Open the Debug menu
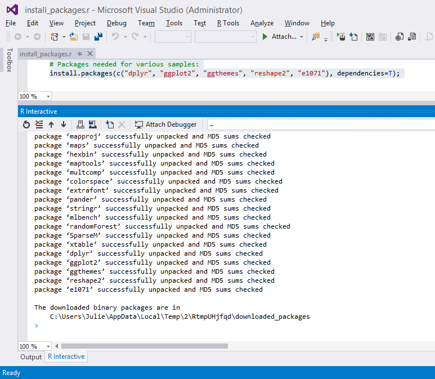Viewport: 435px width, 379px height. click(x=116, y=23)
